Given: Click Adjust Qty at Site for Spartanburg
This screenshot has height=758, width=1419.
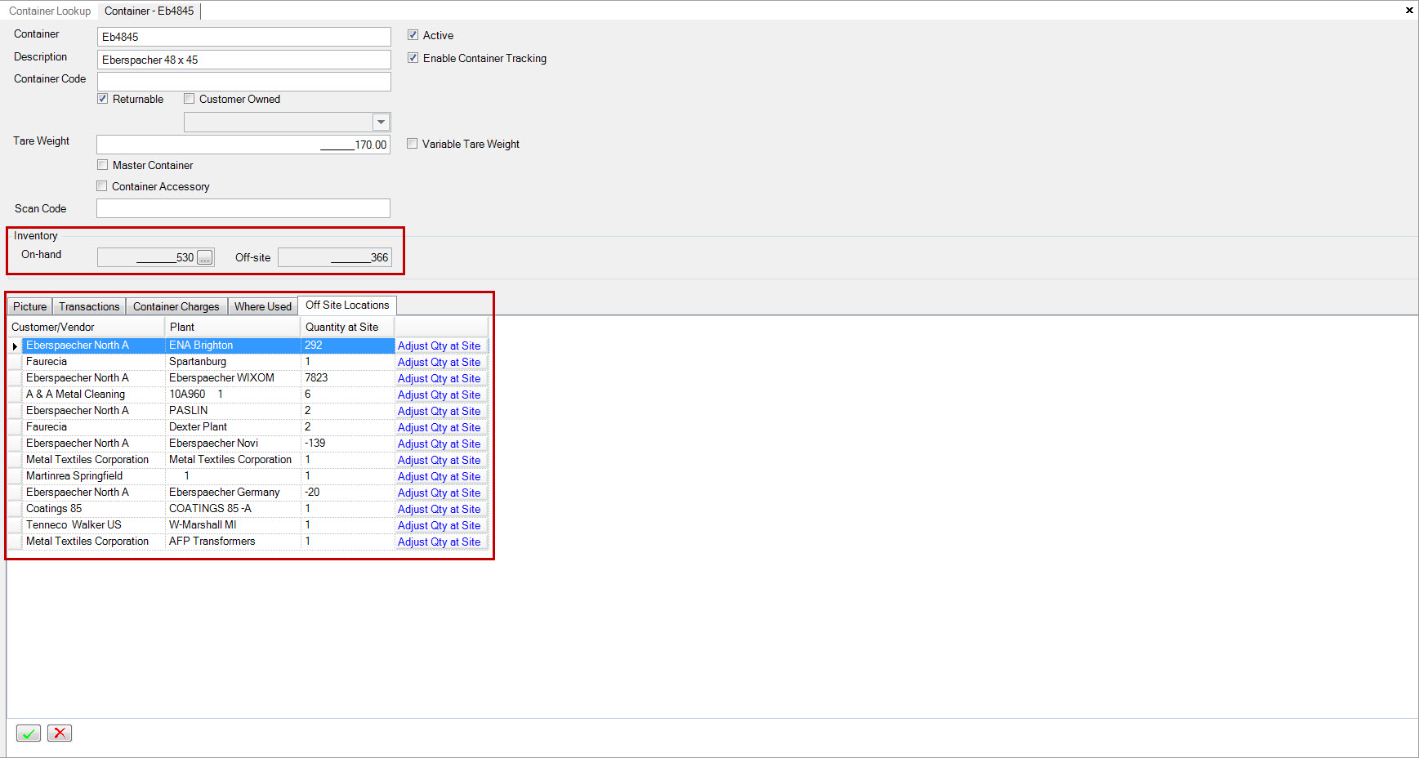Looking at the screenshot, I should [x=440, y=363].
